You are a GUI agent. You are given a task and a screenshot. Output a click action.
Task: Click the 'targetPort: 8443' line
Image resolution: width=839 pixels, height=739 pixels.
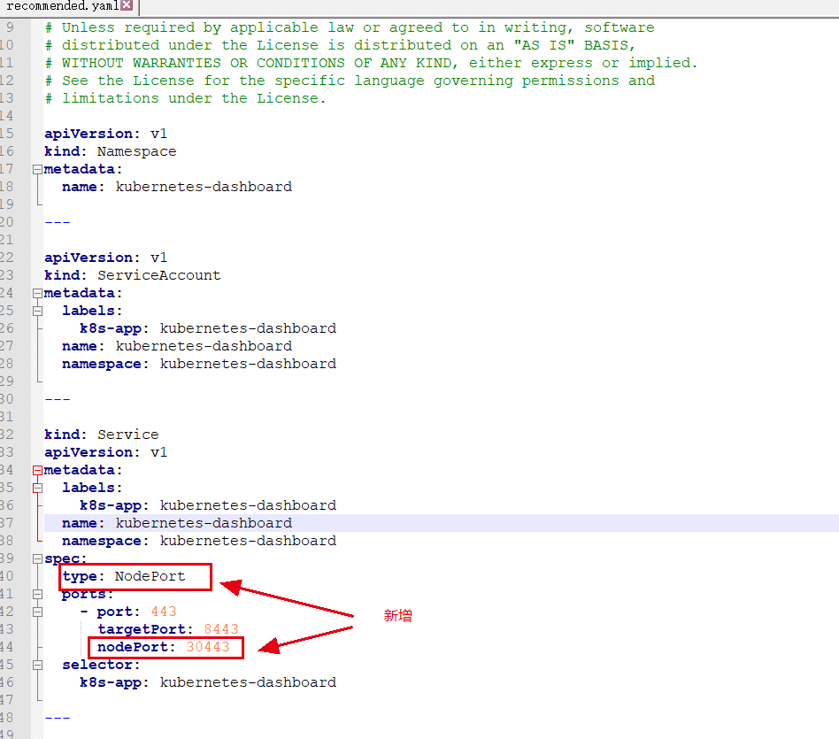pos(168,629)
